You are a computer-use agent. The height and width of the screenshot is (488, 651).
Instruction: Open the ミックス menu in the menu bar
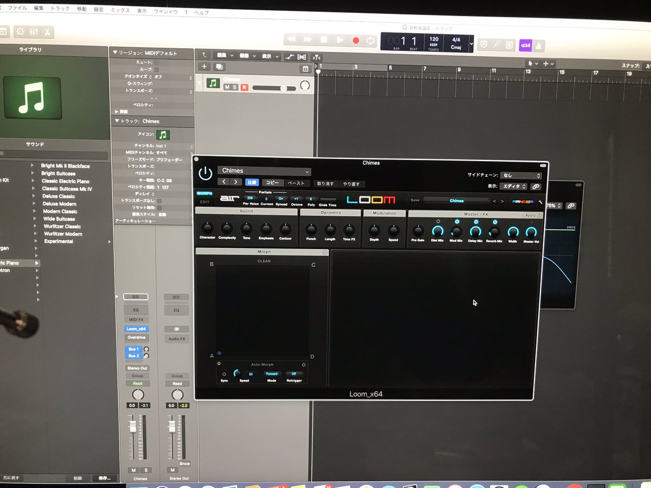[x=119, y=9]
